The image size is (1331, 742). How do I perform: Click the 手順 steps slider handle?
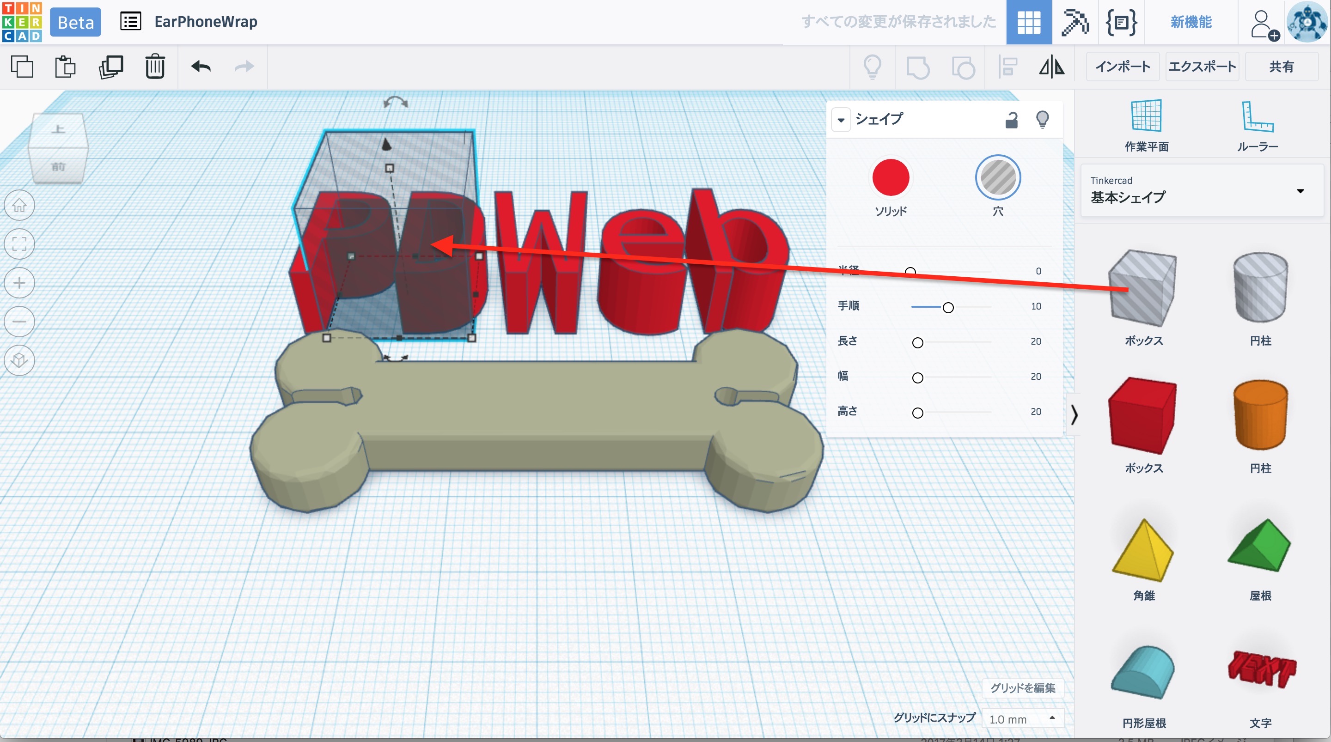click(x=947, y=307)
